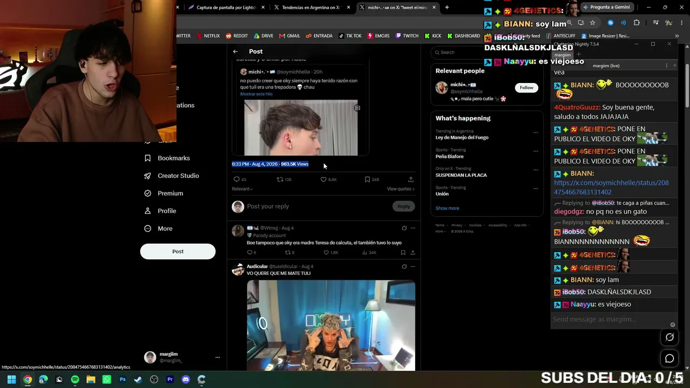Open View quotes link

[401, 189]
